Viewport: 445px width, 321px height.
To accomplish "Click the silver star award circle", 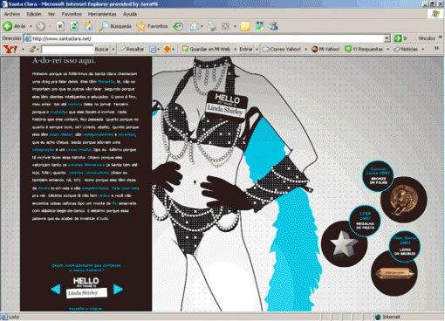I will tap(344, 243).
